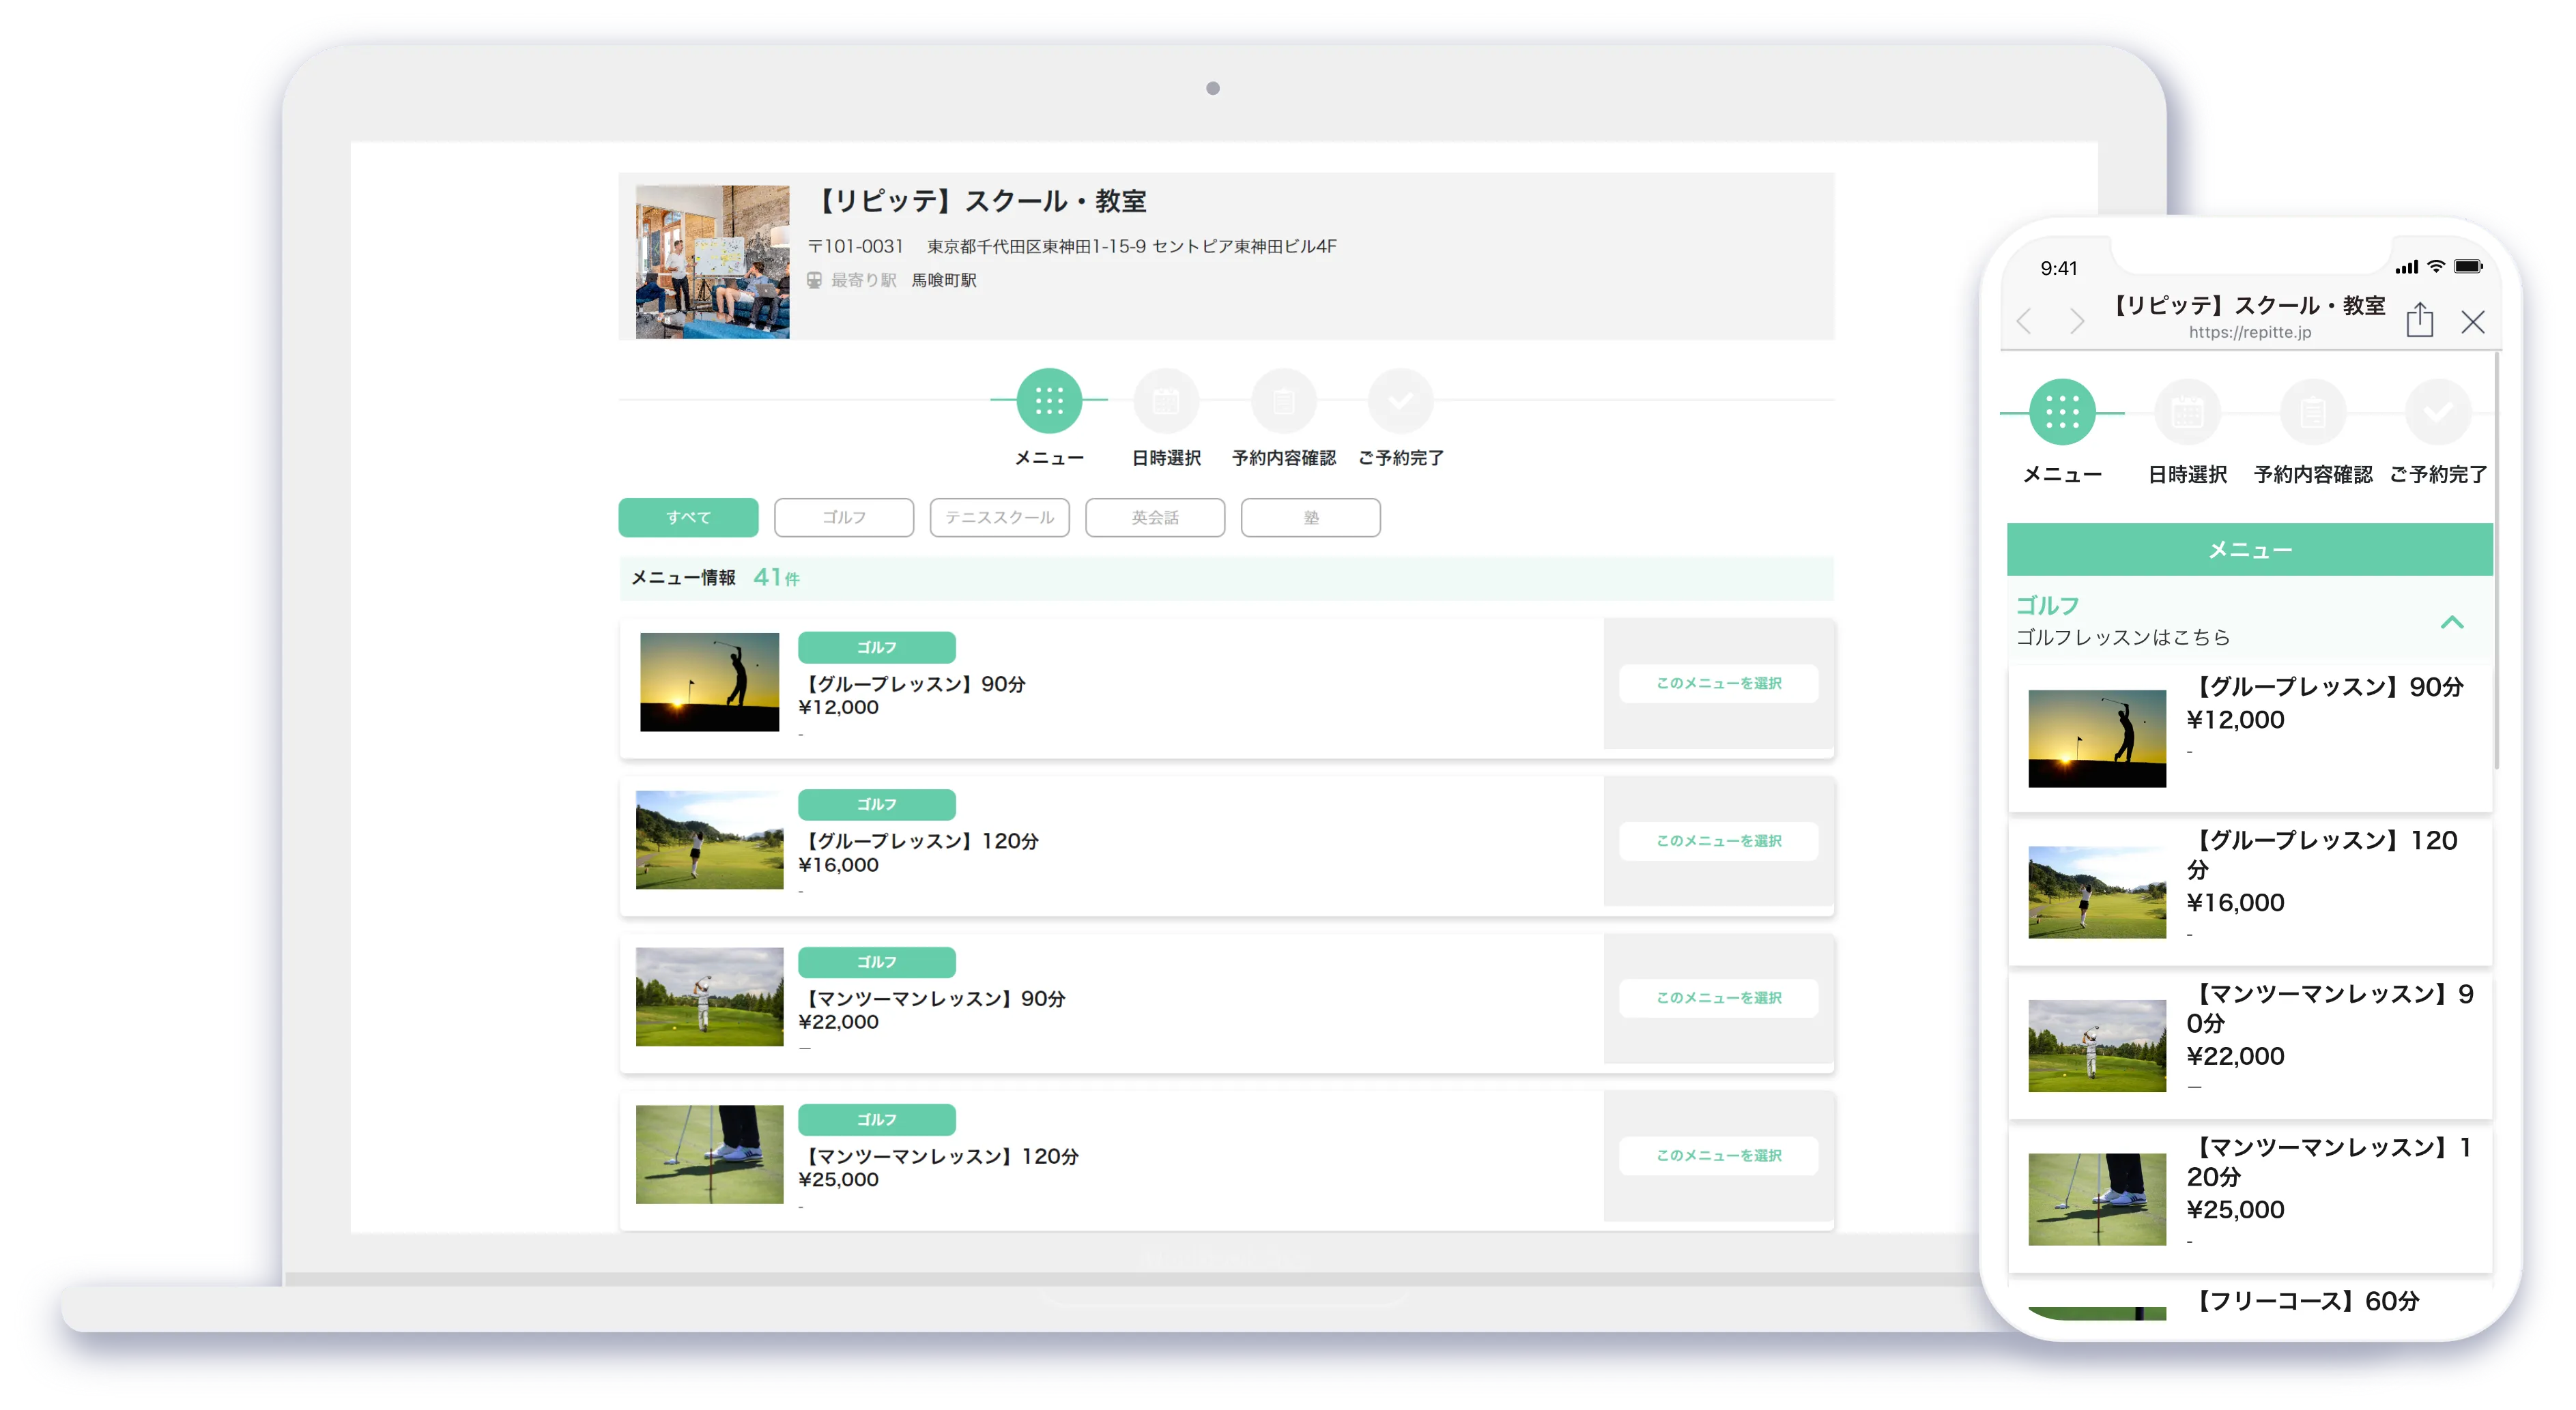2576x1410 pixels.
Task: Tap the mobile 予約内容確認 clipboard step icon
Action: pos(2312,412)
